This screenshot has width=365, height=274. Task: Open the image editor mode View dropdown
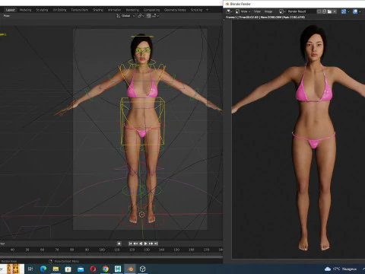point(243,11)
